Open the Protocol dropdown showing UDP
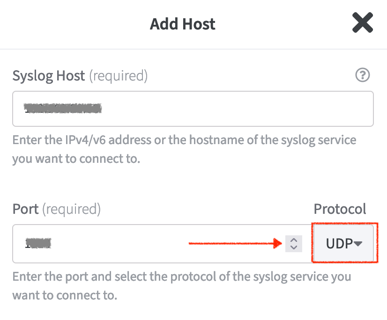Screen dimensions: 387x320 [344, 243]
